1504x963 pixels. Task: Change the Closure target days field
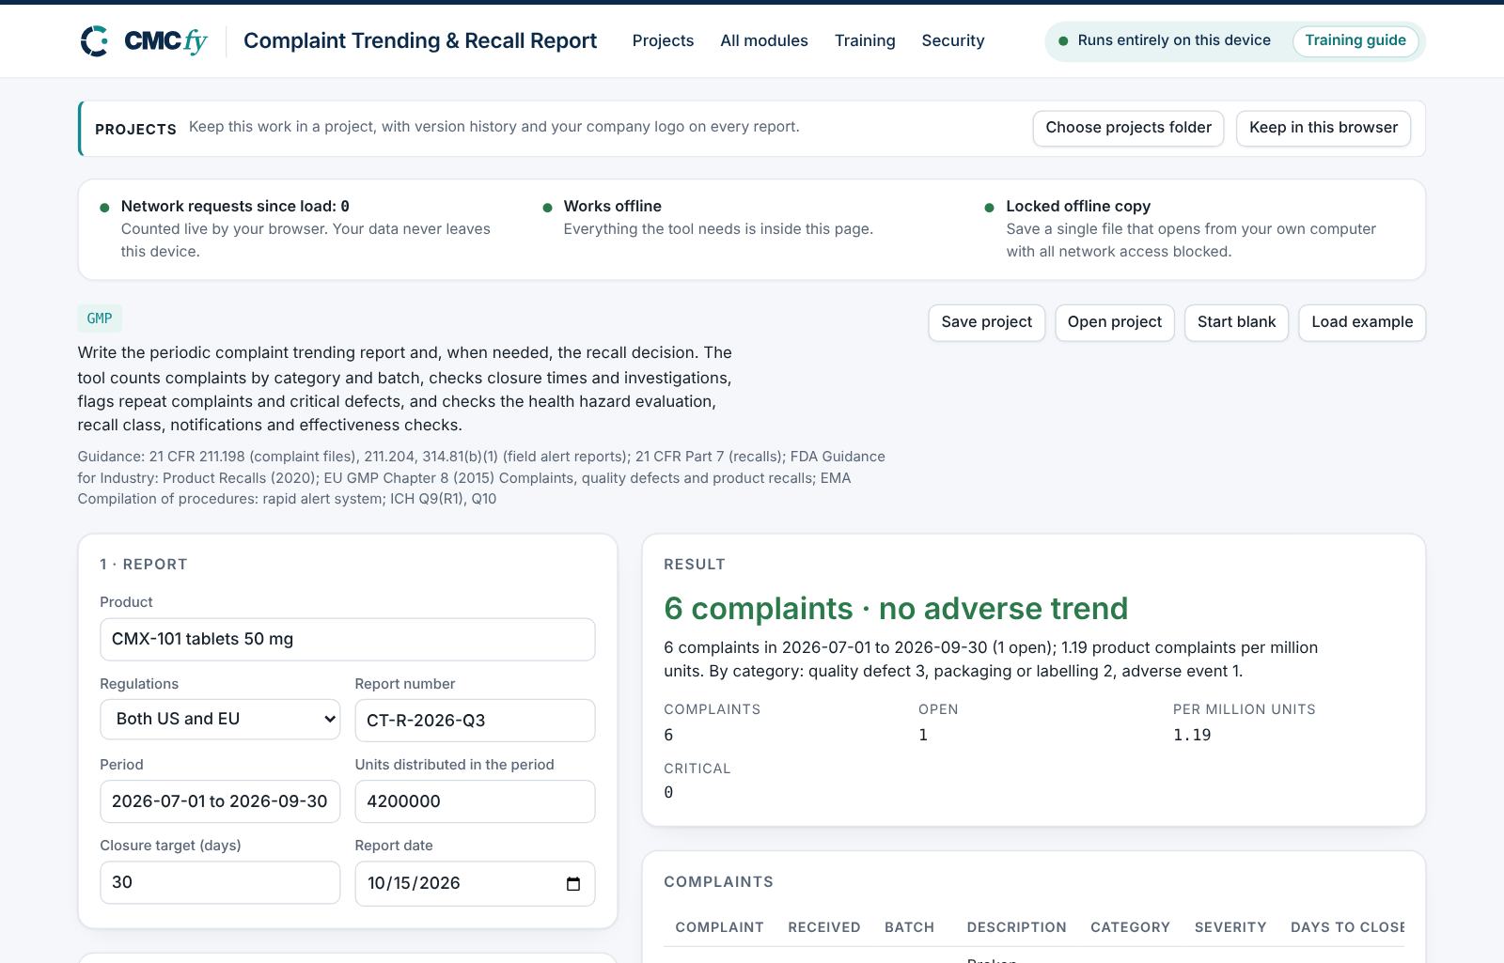point(220,882)
